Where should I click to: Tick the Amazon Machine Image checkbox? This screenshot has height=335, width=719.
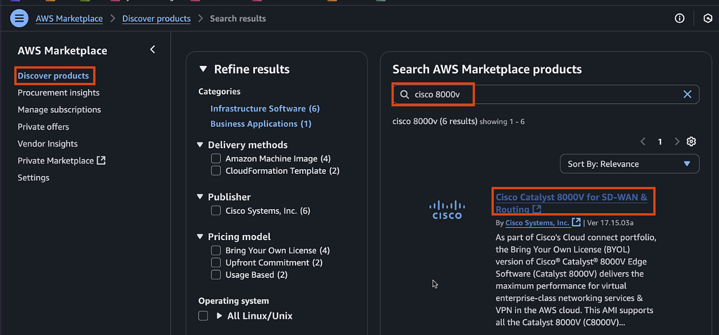coord(215,158)
